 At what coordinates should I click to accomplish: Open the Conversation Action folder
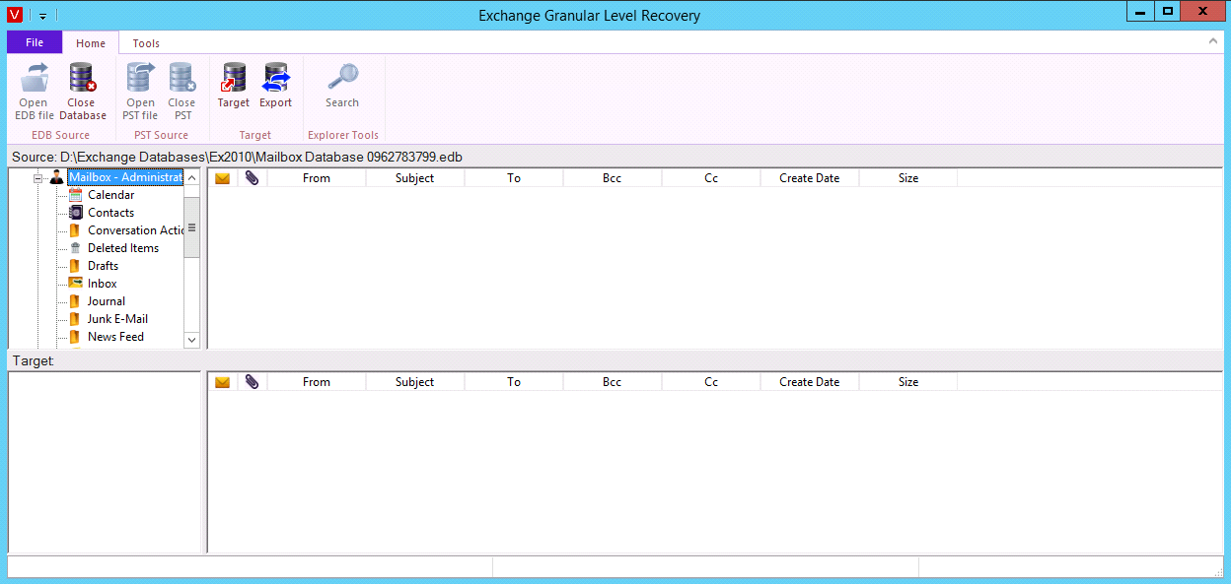coord(135,230)
